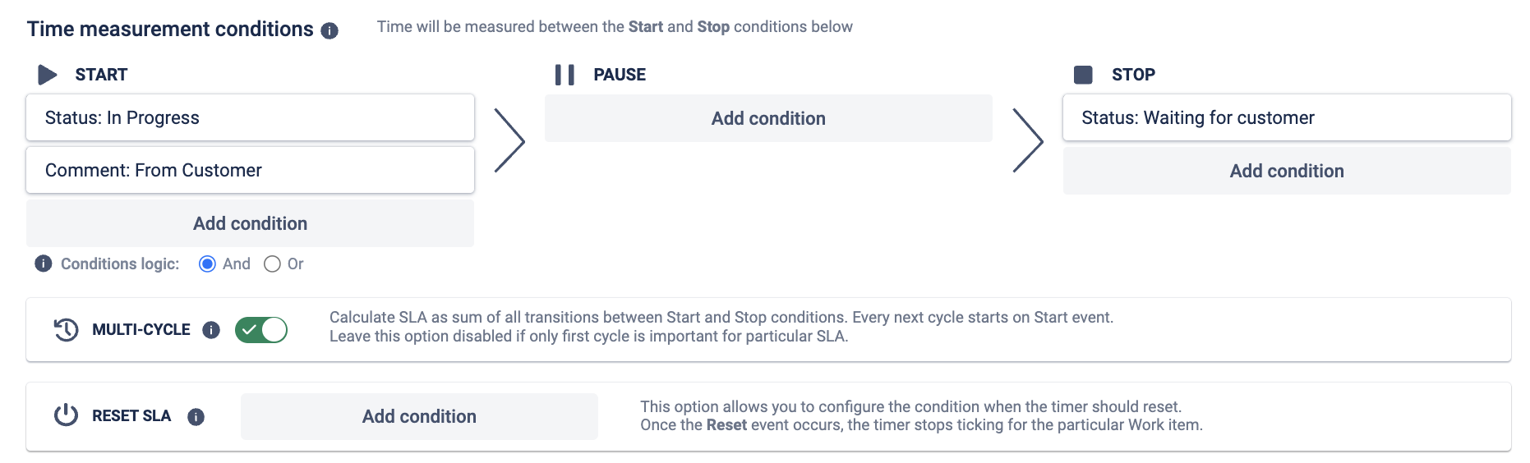Click the PAUSE bars icon
Image resolution: width=1530 pixels, height=463 pixels.
click(565, 75)
